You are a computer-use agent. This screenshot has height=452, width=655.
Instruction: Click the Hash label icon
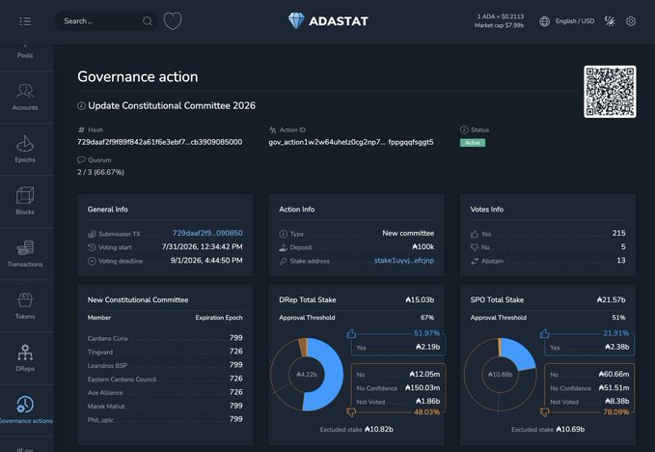pos(81,130)
